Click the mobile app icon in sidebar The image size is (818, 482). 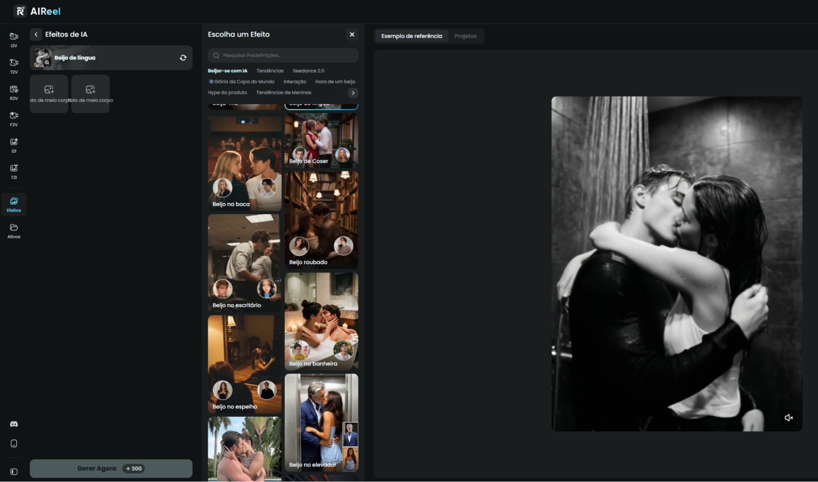click(14, 444)
